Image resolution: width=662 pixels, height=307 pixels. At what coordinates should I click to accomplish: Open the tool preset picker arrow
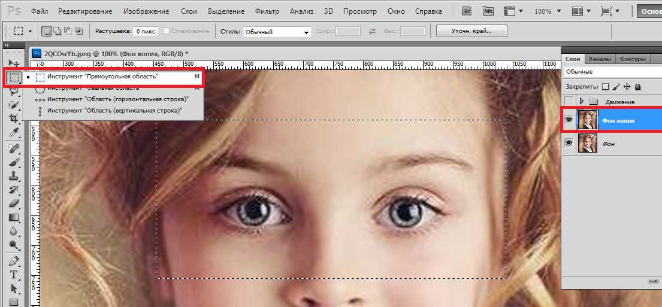point(30,31)
